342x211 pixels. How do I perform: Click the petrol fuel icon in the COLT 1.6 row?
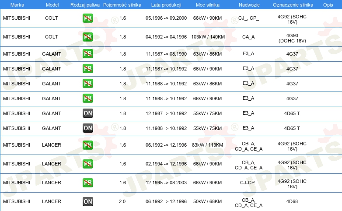87,18
